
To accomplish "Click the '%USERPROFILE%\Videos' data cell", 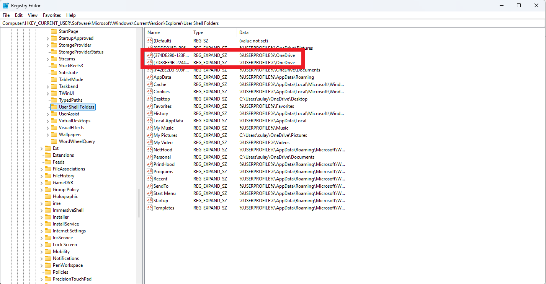I will (x=264, y=143).
